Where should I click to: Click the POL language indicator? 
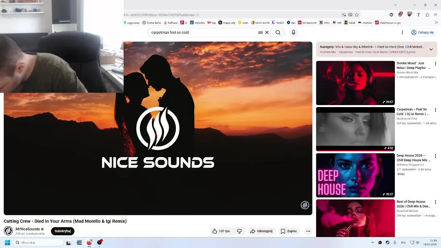(x=403, y=242)
